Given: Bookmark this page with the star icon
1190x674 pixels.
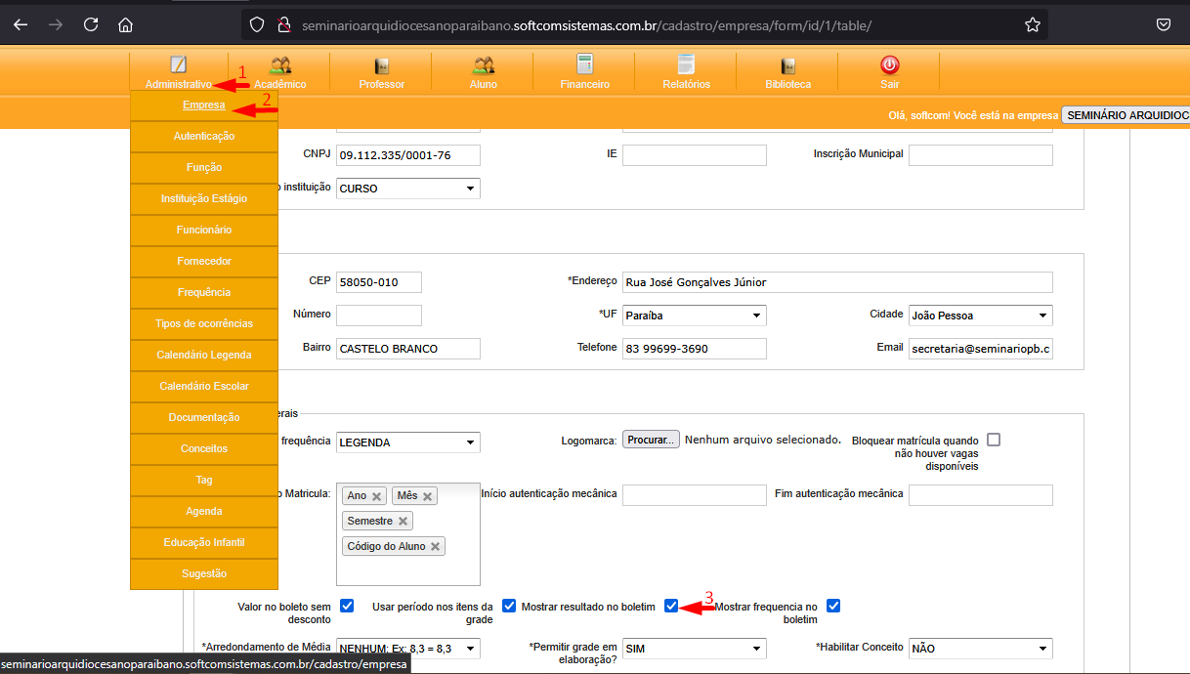Looking at the screenshot, I should 1032,24.
